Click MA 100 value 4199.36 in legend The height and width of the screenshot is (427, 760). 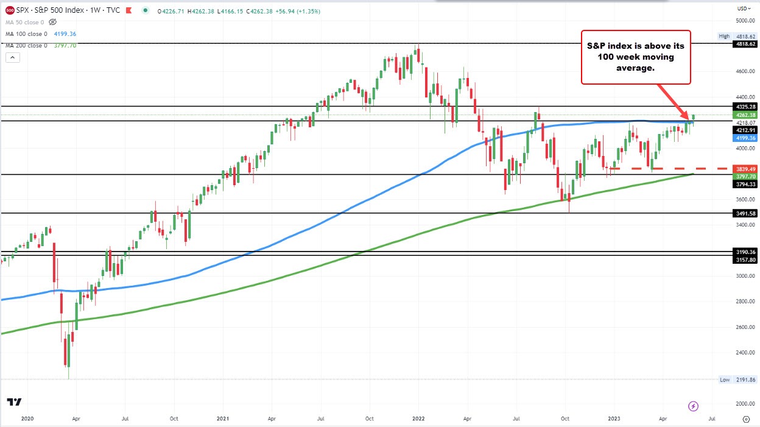(x=65, y=34)
